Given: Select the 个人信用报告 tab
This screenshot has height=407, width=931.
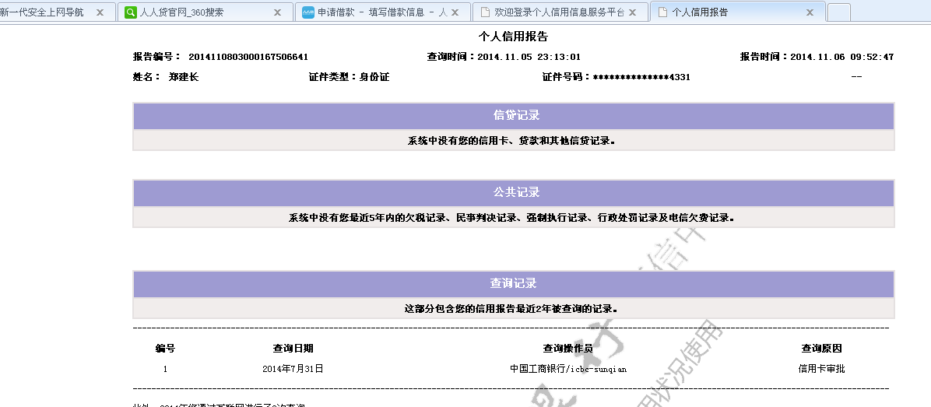Looking at the screenshot, I should (x=737, y=12).
